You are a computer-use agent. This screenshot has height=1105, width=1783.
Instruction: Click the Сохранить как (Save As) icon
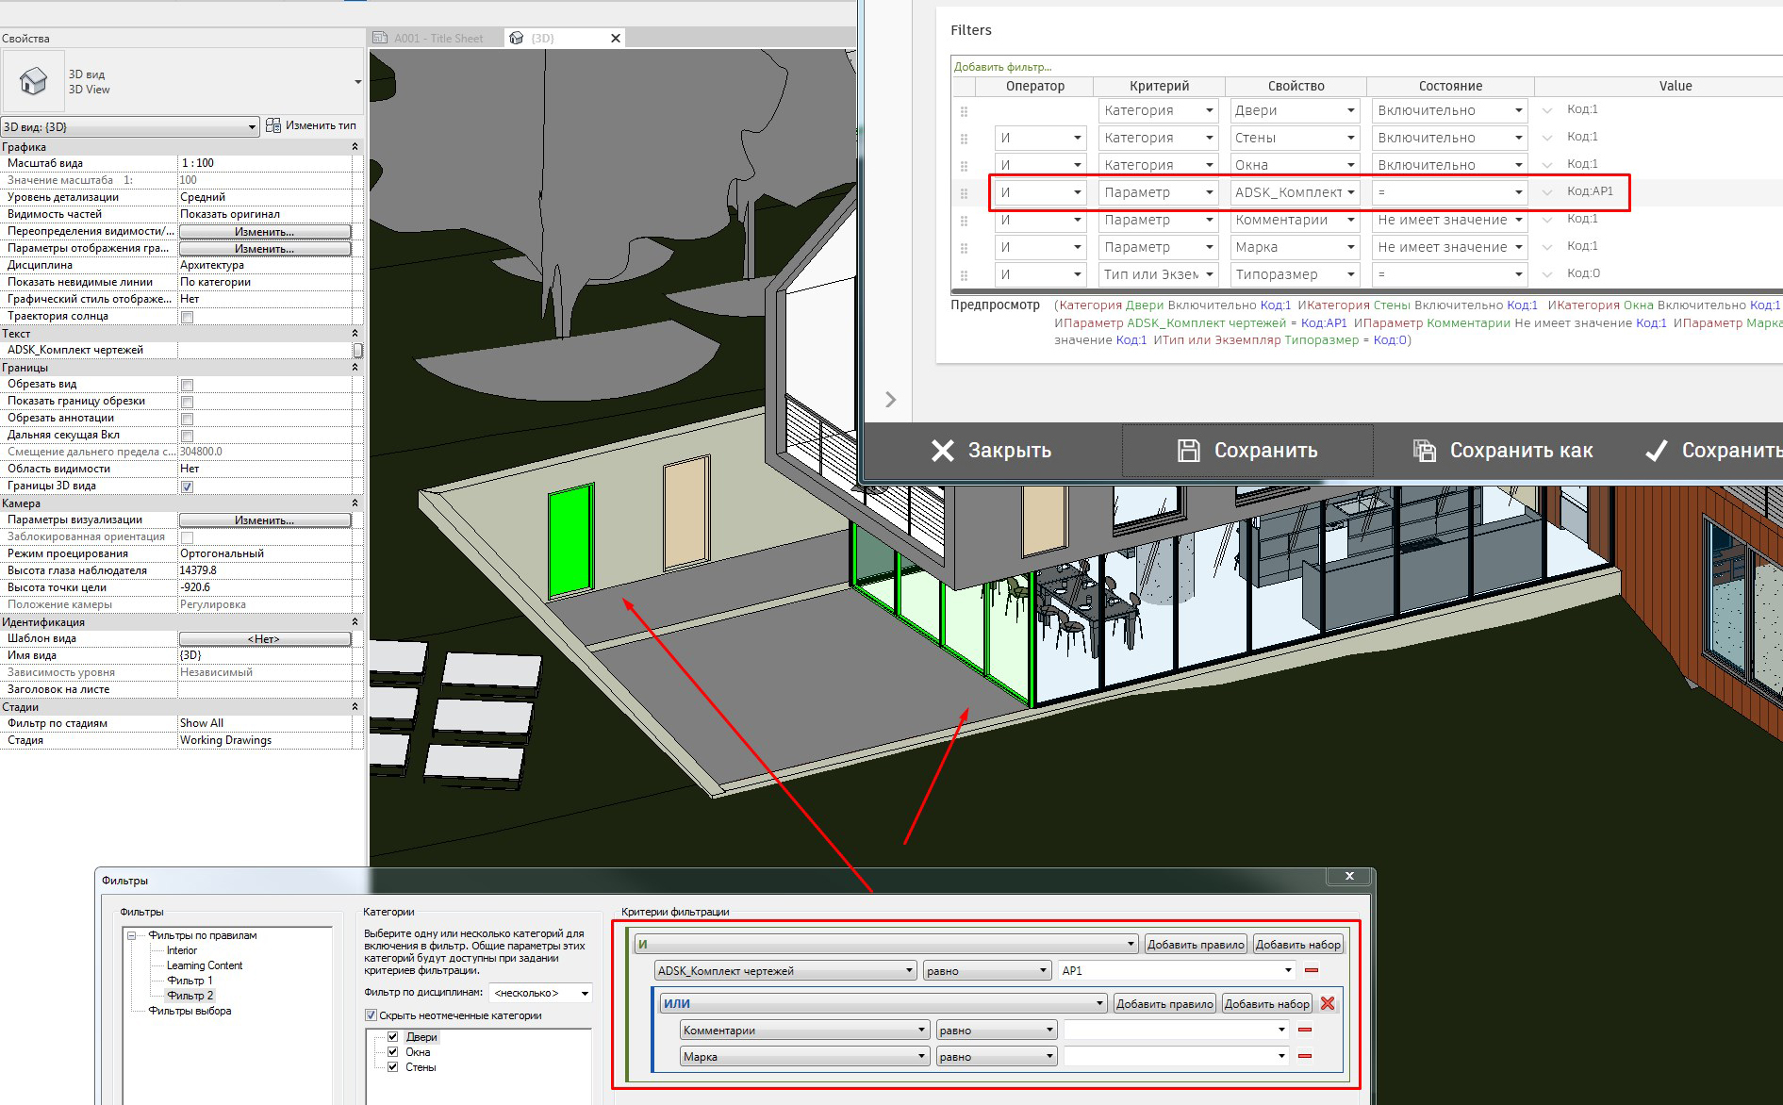coord(1424,451)
